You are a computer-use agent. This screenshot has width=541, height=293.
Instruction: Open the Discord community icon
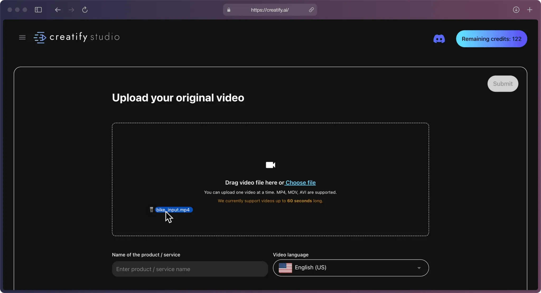click(x=439, y=39)
